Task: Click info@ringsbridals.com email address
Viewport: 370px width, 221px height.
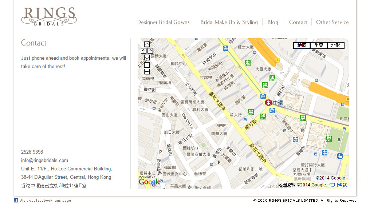Action: click(44, 161)
